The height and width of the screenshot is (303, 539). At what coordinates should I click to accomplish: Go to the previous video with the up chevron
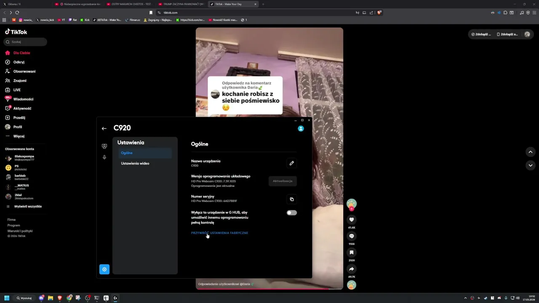click(531, 152)
